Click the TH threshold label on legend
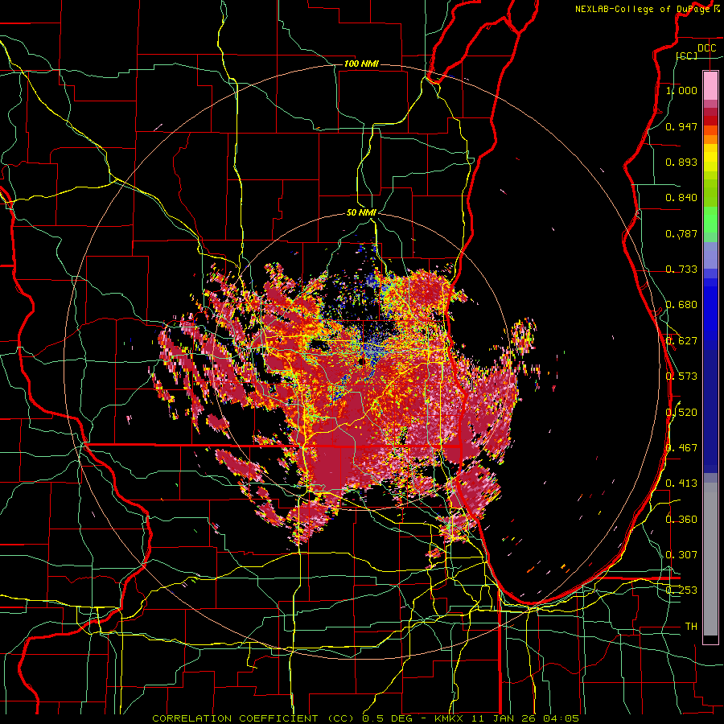The height and width of the screenshot is (724, 724). point(691,626)
